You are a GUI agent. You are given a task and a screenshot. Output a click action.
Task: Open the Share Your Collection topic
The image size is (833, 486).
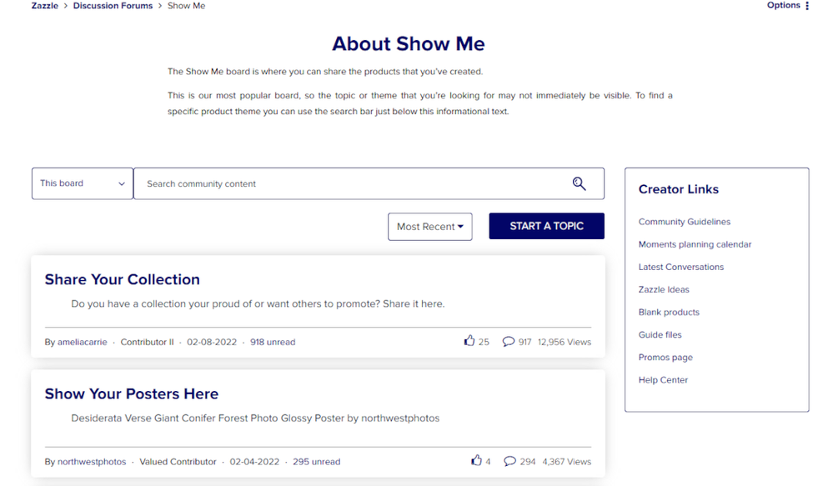click(x=122, y=280)
